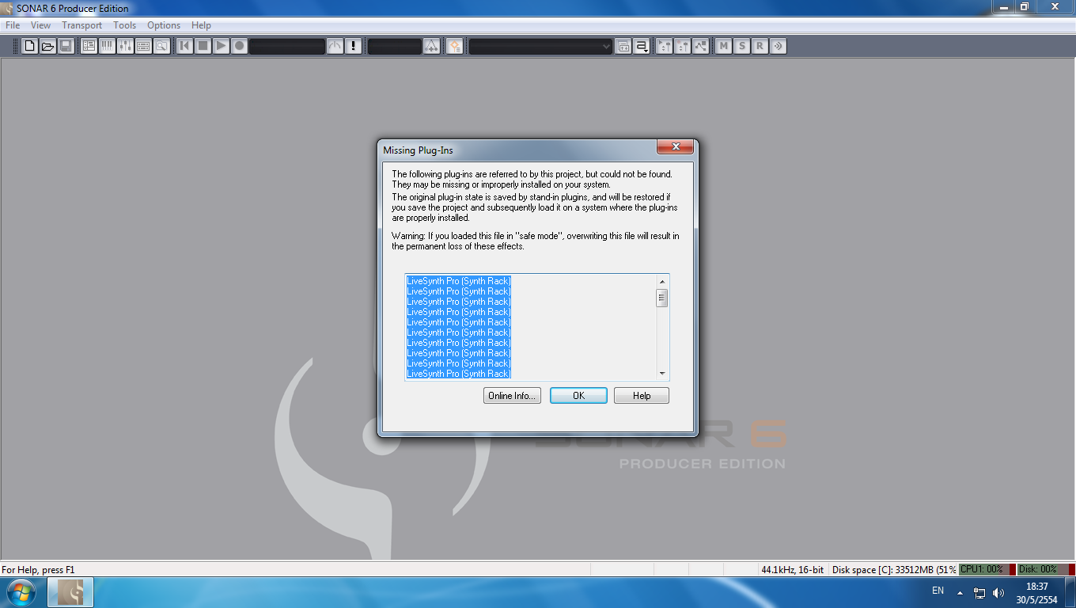Click the Stop transport button
This screenshot has width=1076, height=608.
click(203, 46)
